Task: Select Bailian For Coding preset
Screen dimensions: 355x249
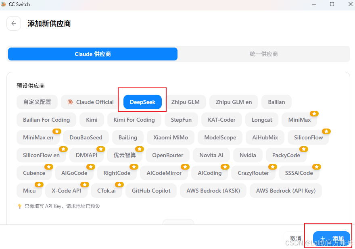Action: (46, 120)
